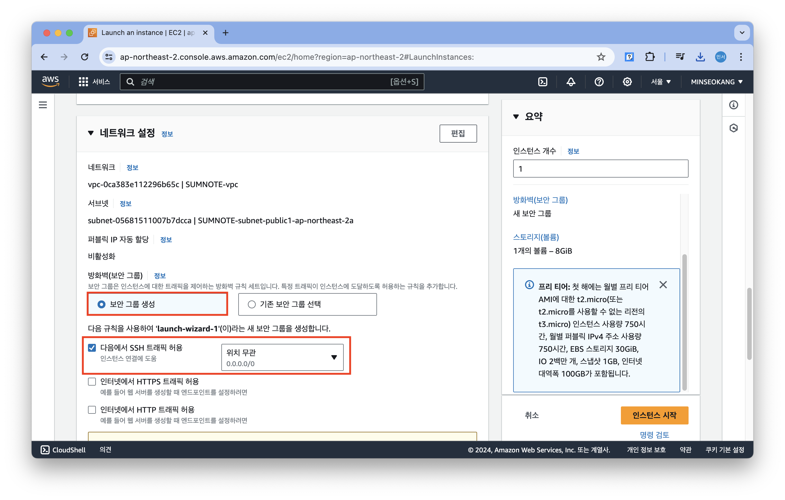Open the MINSEOKANG account menu

[x=716, y=82]
